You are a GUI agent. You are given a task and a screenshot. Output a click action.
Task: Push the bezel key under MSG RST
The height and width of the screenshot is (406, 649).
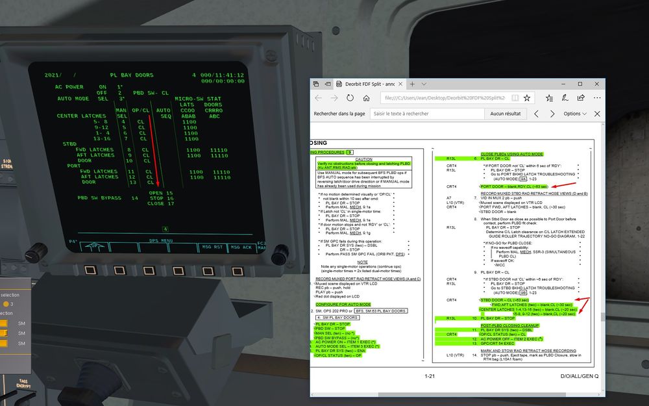[208, 270]
